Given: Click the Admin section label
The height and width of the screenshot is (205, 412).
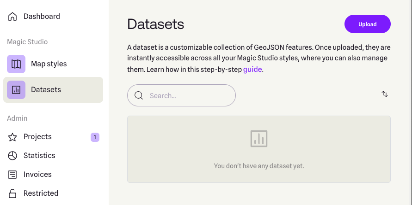Looking at the screenshot, I should [17, 118].
